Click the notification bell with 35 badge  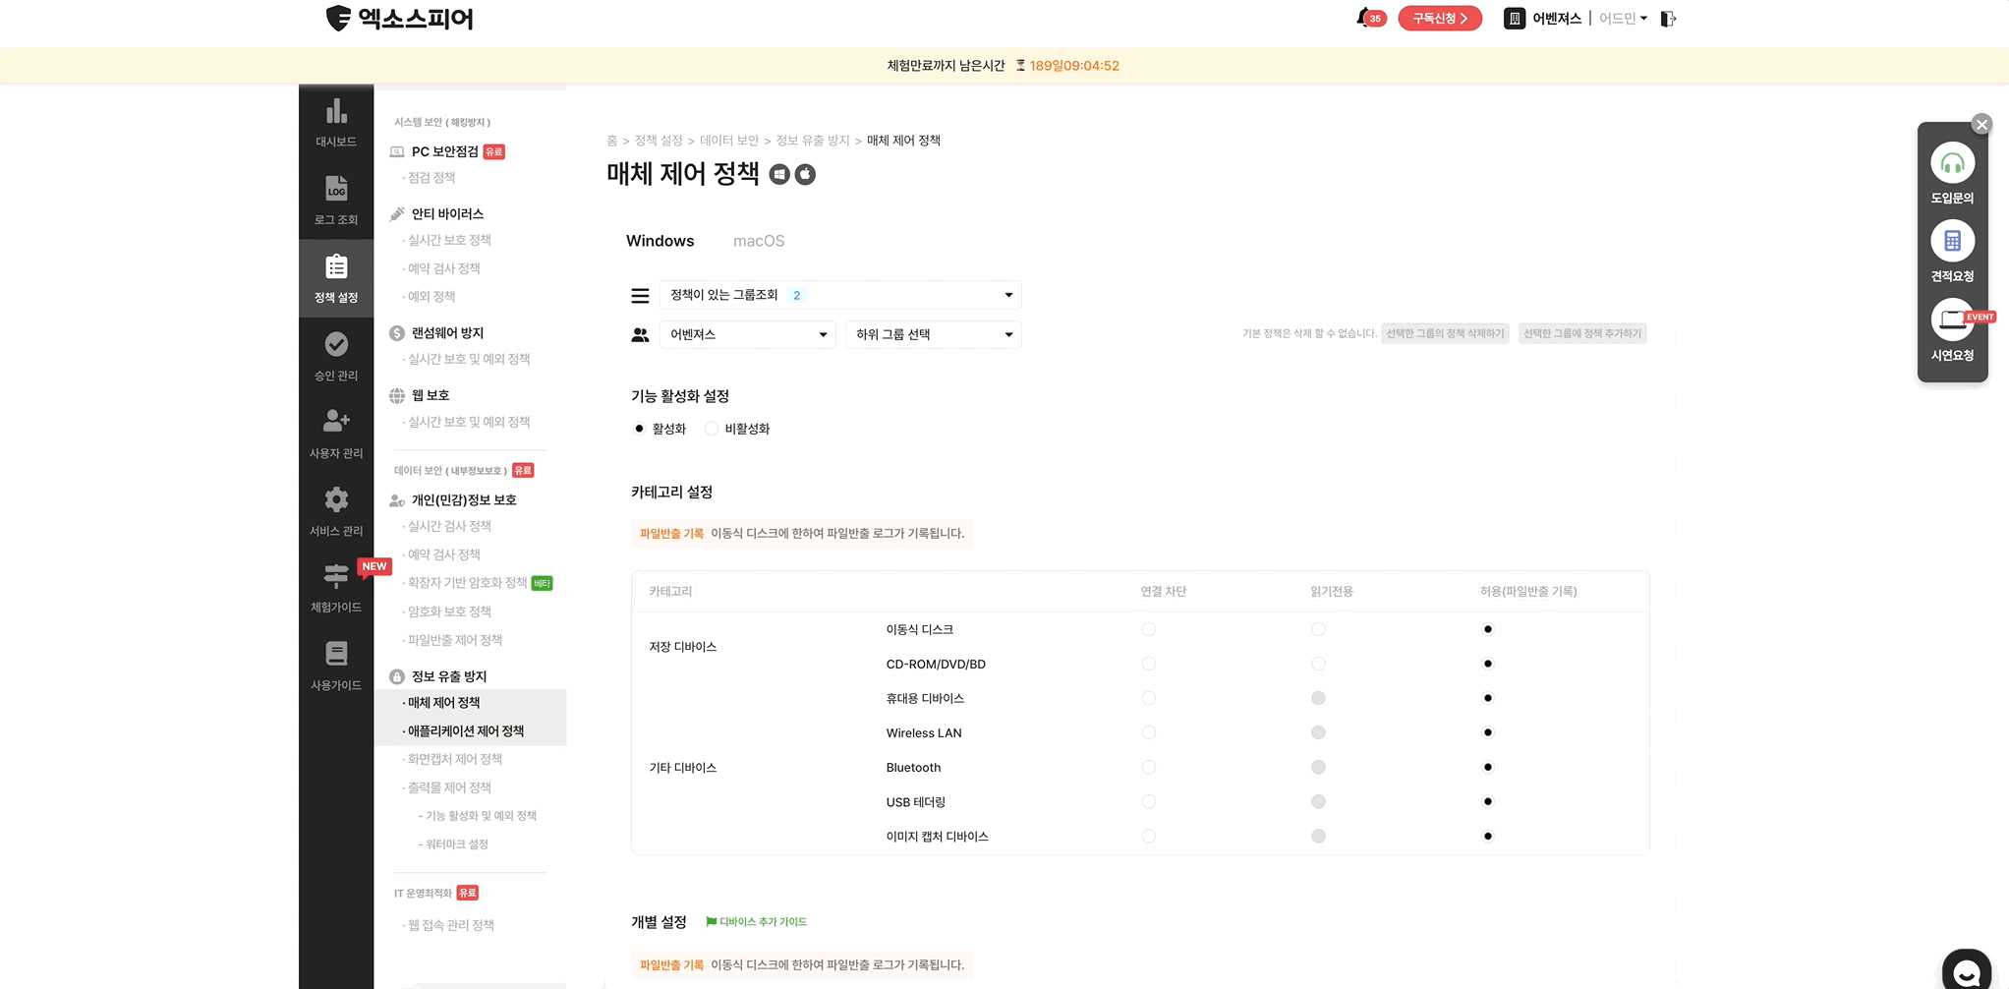[x=1362, y=18]
